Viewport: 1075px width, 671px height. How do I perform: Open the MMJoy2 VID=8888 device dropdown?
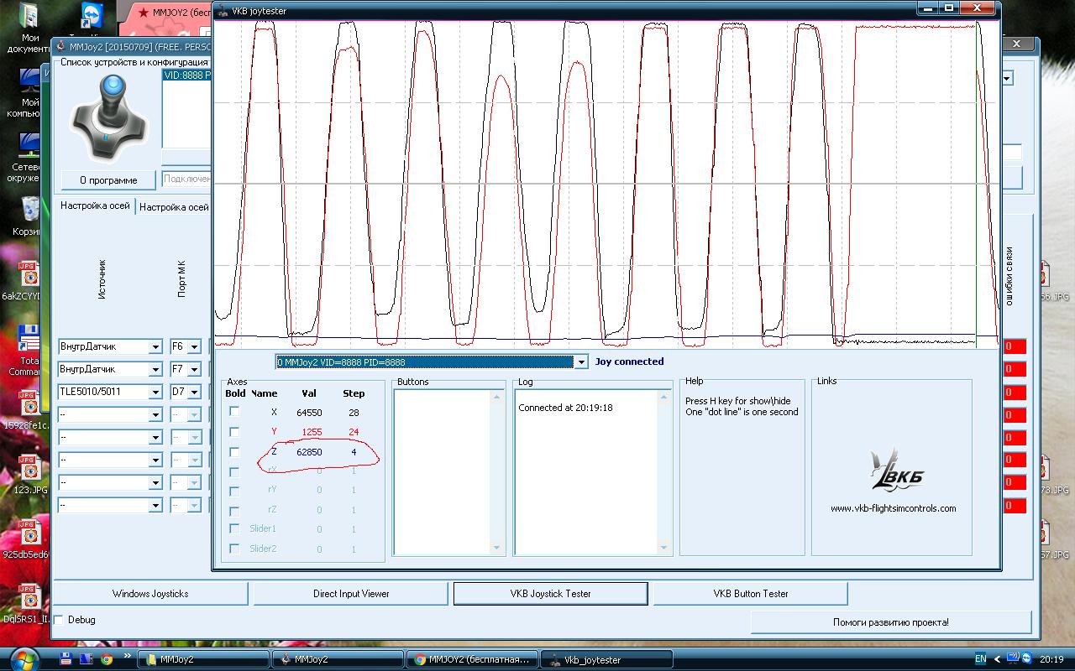click(x=580, y=362)
